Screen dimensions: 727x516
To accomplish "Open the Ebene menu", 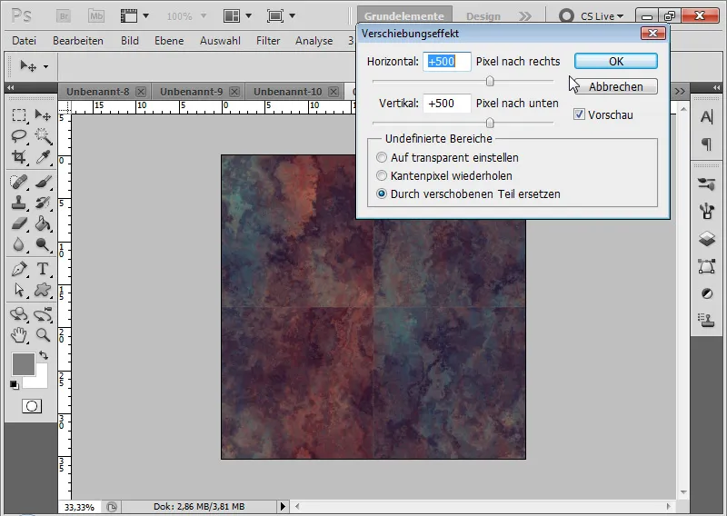I will (x=169, y=41).
